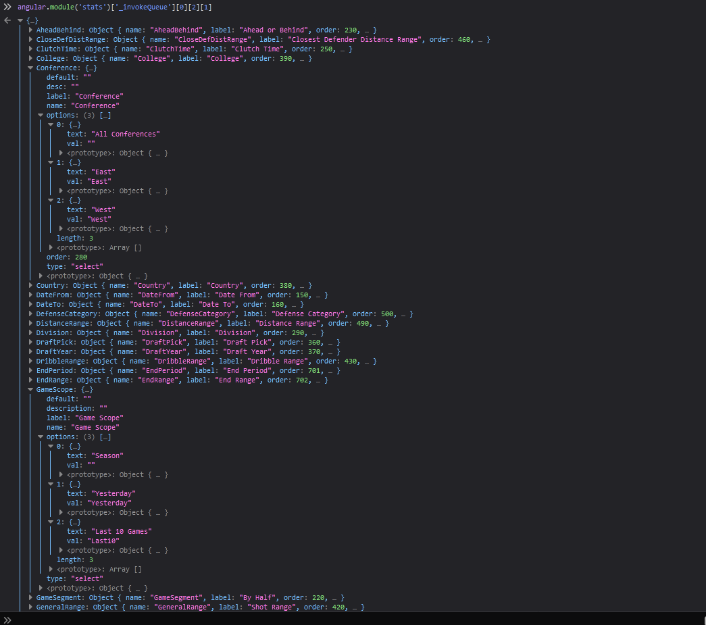The height and width of the screenshot is (625, 706).
Task: Click the "All Conferences" text value
Action: [x=126, y=134]
